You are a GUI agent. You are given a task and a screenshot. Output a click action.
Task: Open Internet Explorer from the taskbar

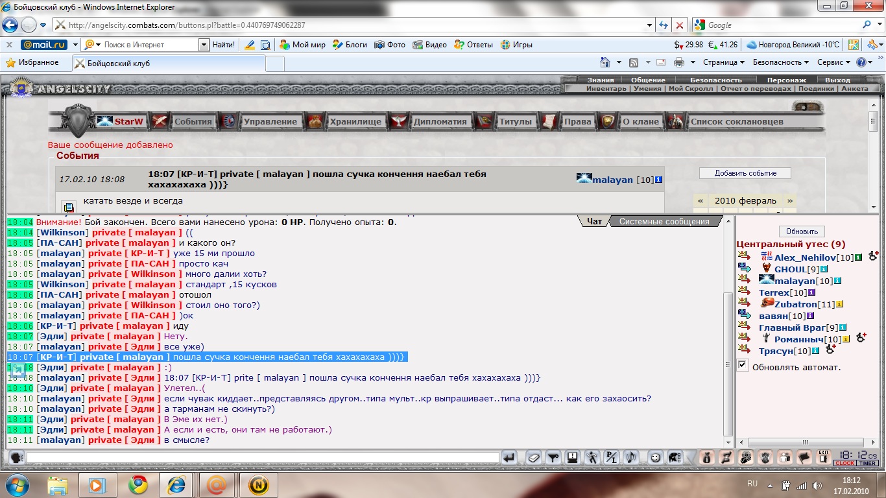[x=176, y=484]
